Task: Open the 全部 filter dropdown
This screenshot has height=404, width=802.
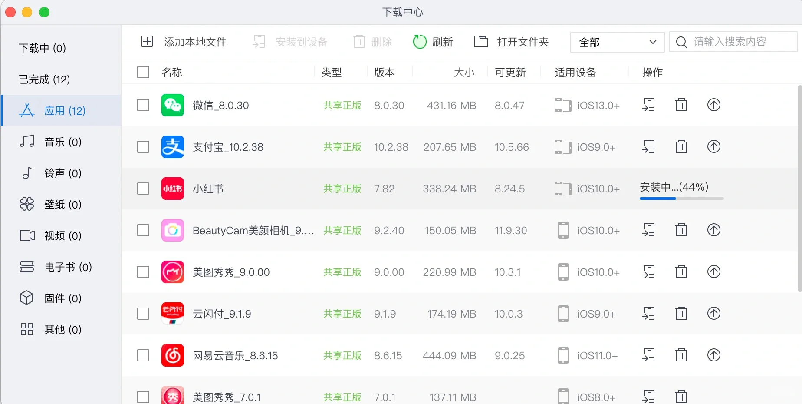Action: tap(616, 42)
